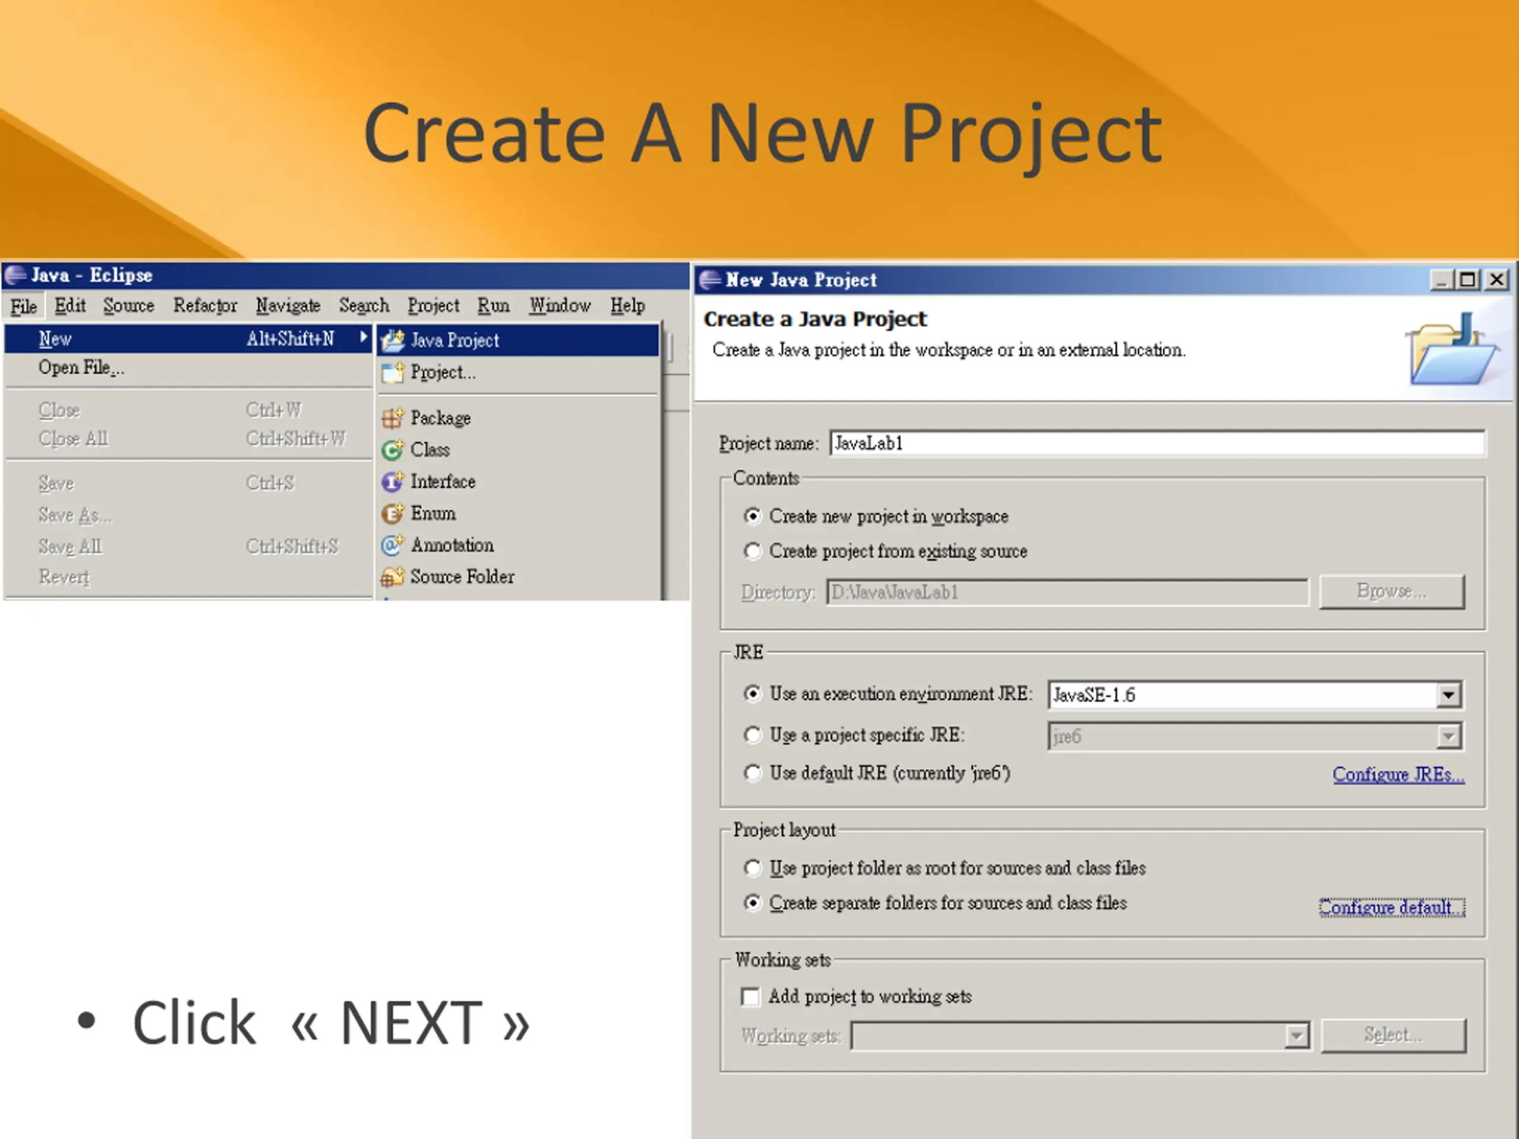The height and width of the screenshot is (1139, 1519).
Task: Click the Source Folder icon in the submenu
Action: coord(393,577)
